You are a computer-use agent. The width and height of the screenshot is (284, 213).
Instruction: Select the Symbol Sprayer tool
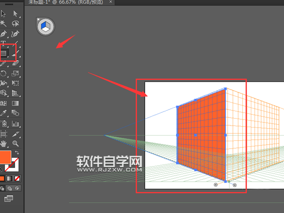(4, 124)
